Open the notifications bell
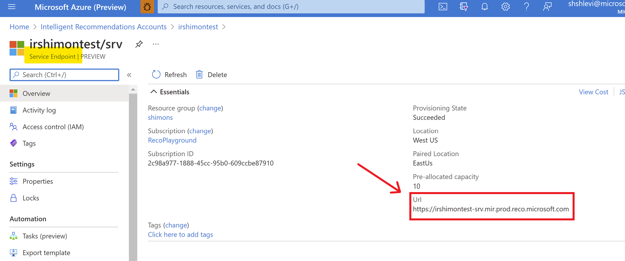 (484, 7)
